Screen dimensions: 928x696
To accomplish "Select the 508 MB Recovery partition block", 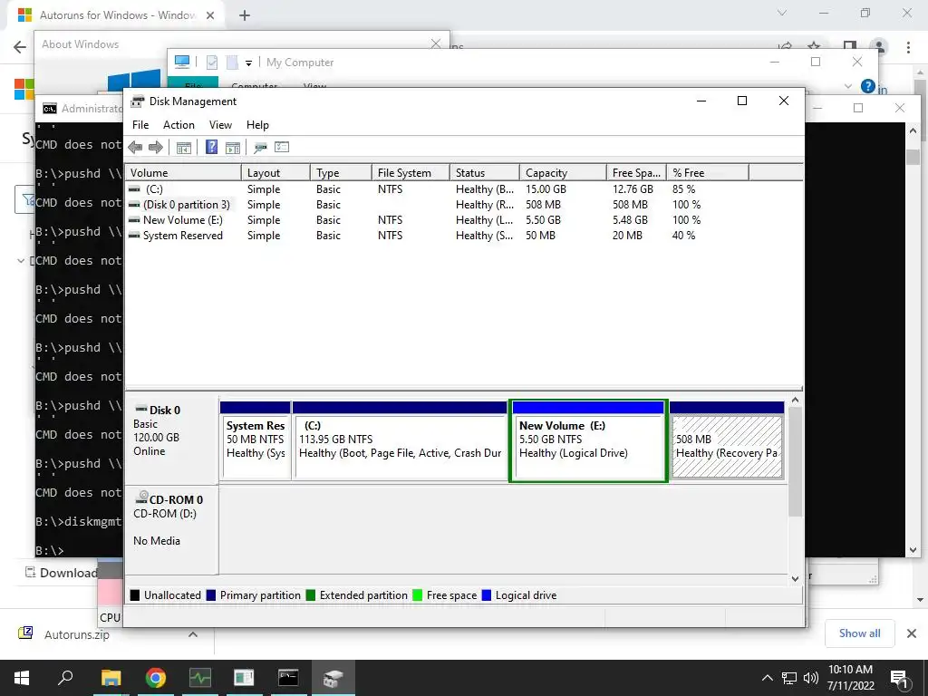I will [727, 440].
